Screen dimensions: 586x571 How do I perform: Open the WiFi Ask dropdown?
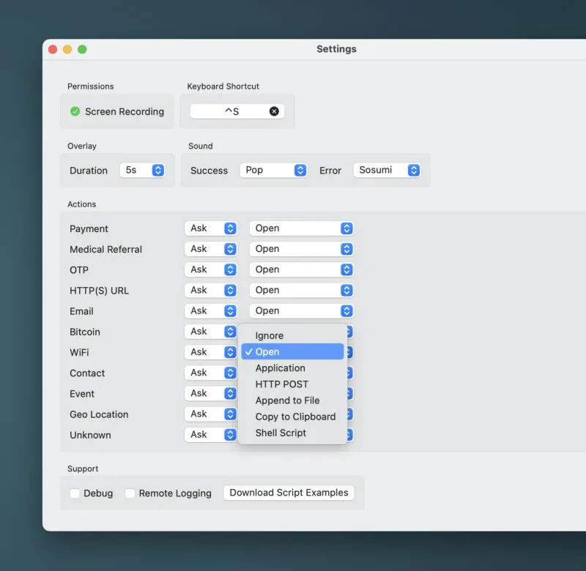211,352
